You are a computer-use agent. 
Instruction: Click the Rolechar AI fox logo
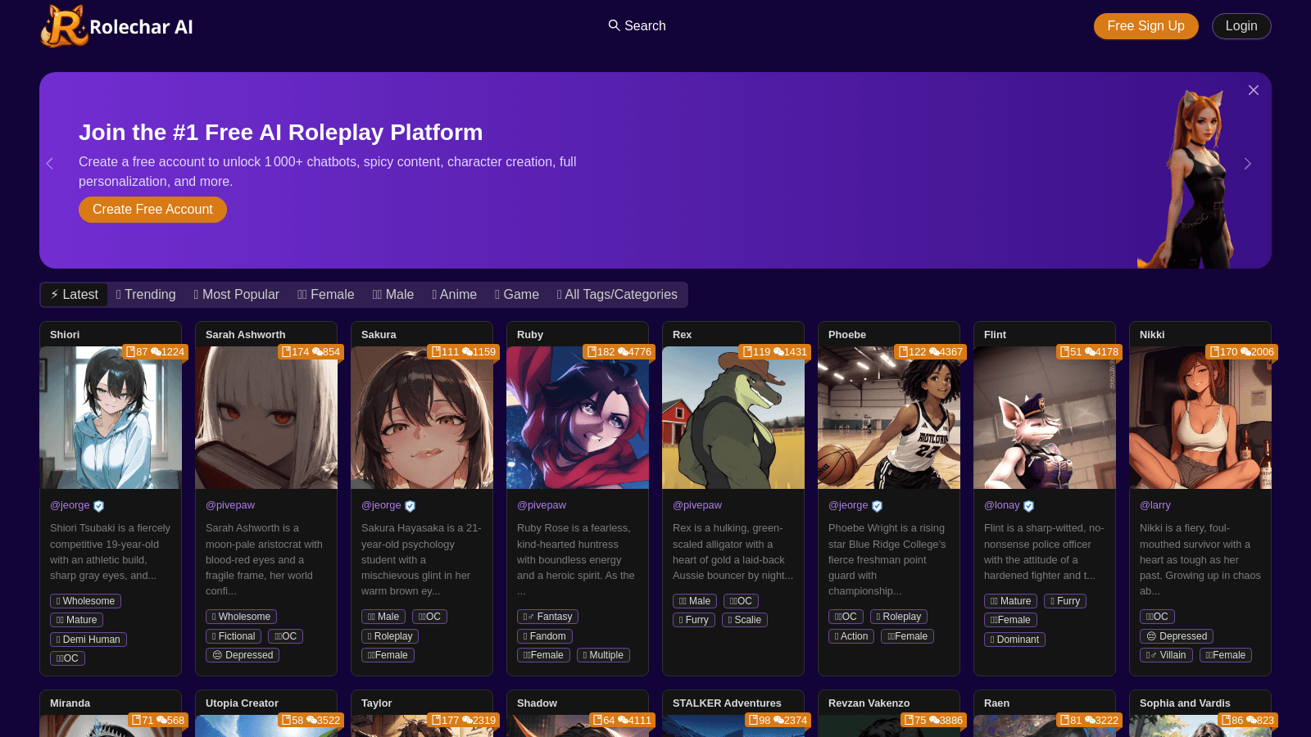[x=116, y=26]
